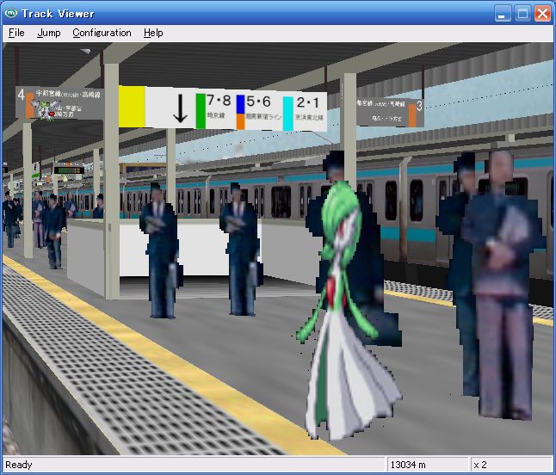The width and height of the screenshot is (556, 475).
Task: Maximize the Track Viewer window
Action: [x=522, y=14]
